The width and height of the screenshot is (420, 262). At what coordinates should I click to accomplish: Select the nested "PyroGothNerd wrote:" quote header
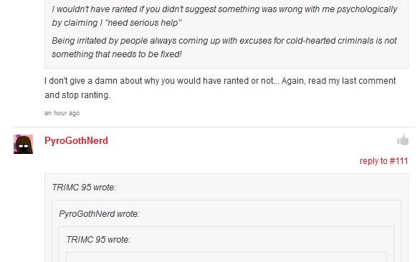point(100,214)
